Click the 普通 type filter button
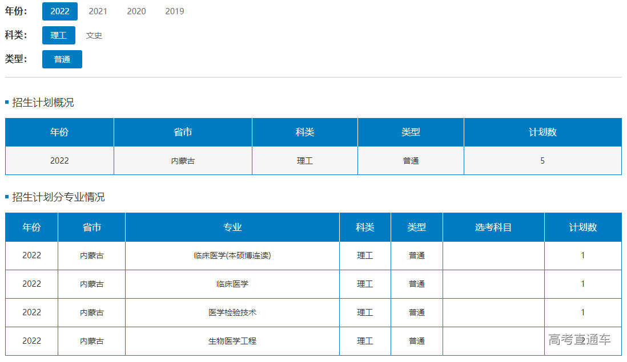The width and height of the screenshot is (627, 362). click(62, 59)
